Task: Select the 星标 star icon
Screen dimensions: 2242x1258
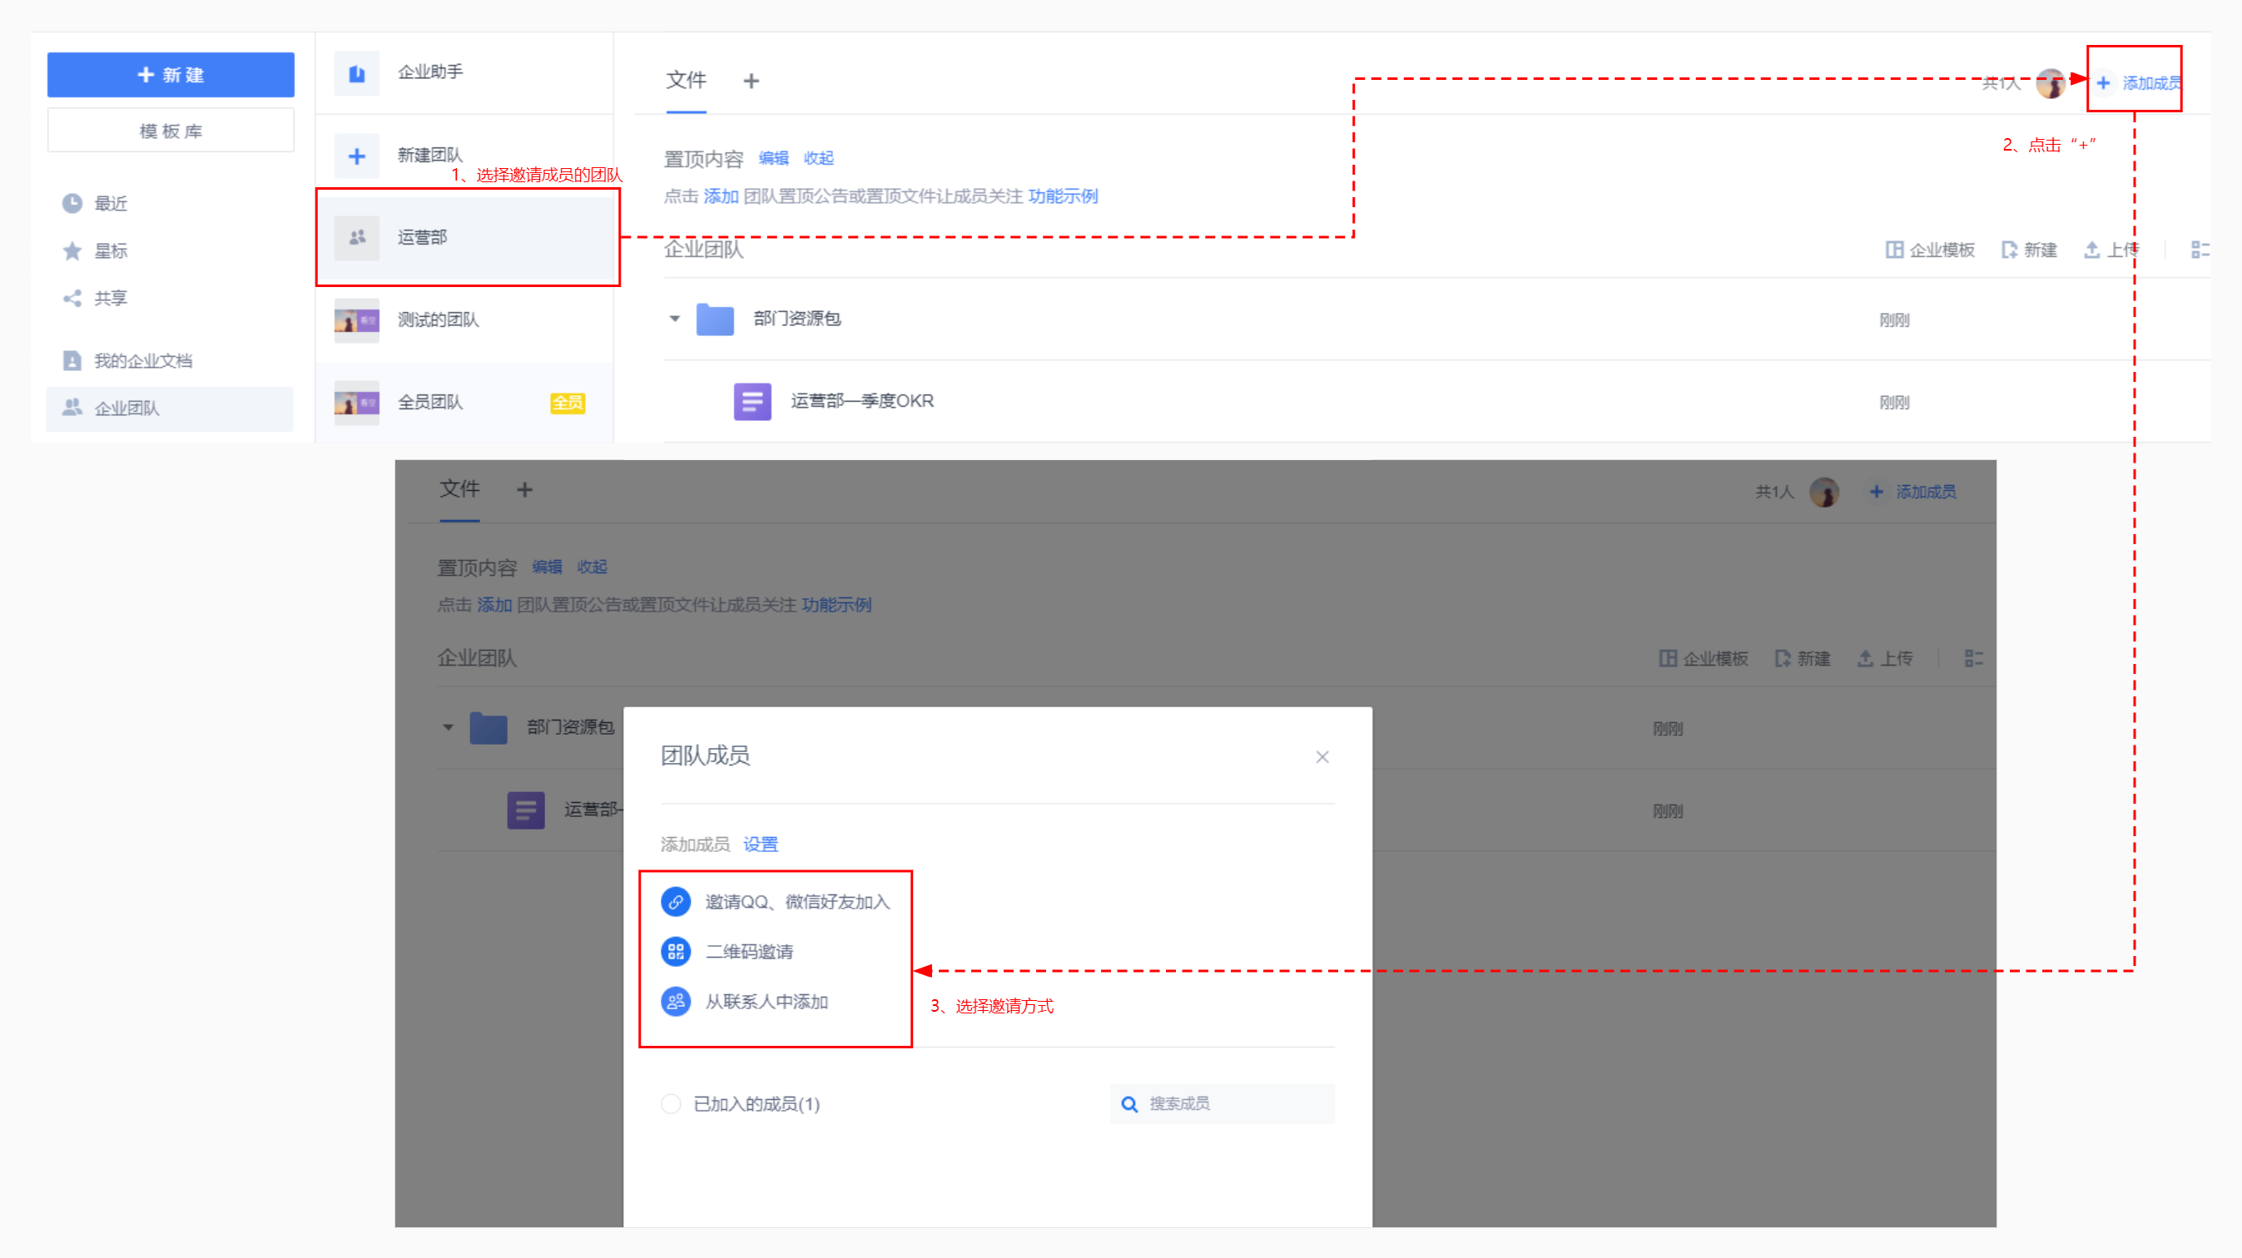Action: point(72,250)
